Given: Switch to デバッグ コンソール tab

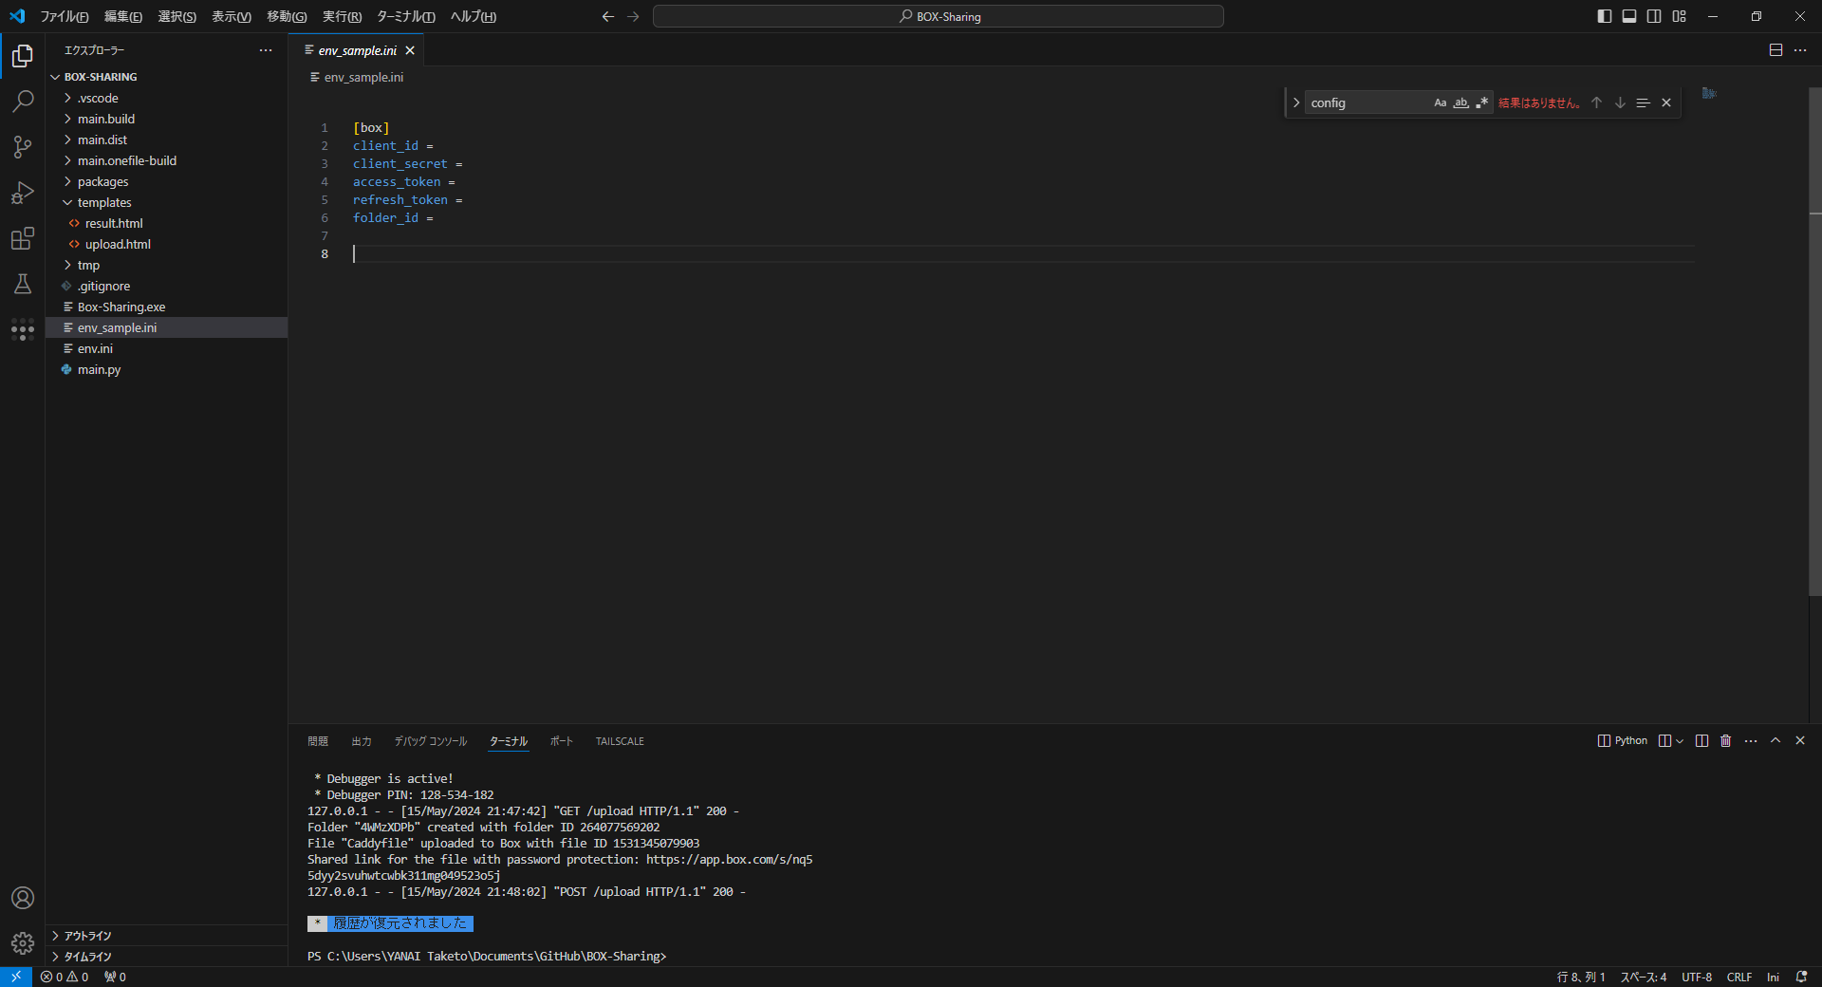Looking at the screenshot, I should 431,741.
